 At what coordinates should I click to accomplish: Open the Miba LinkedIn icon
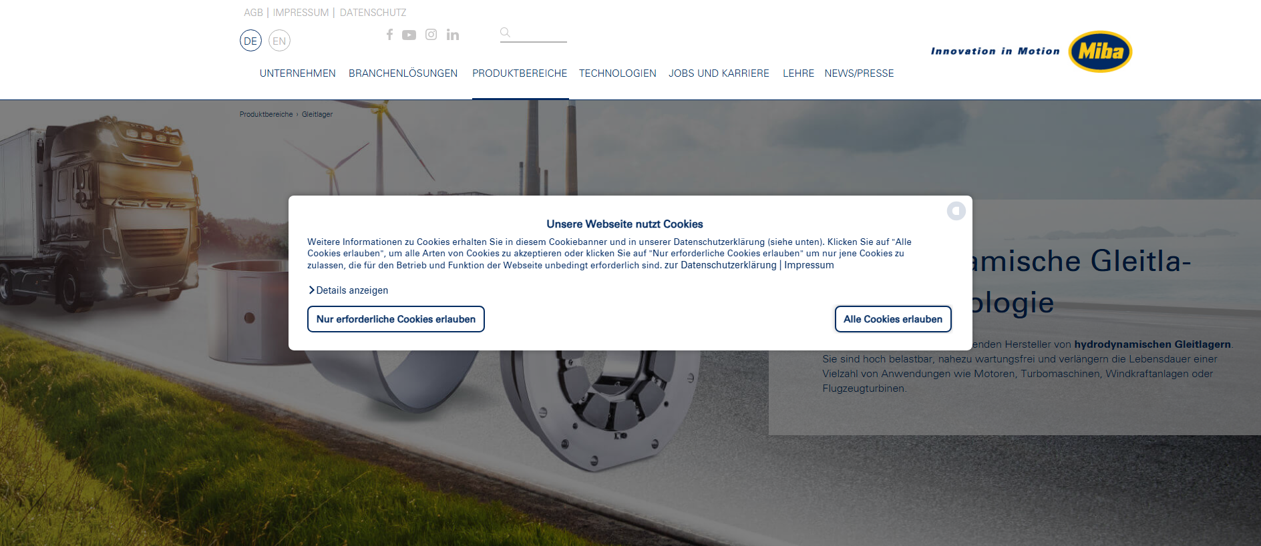[453, 35]
